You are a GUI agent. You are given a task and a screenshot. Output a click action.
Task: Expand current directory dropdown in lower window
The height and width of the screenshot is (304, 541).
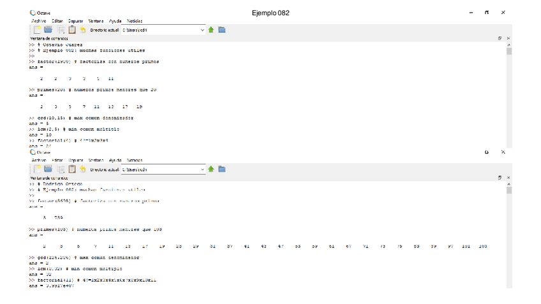point(203,169)
